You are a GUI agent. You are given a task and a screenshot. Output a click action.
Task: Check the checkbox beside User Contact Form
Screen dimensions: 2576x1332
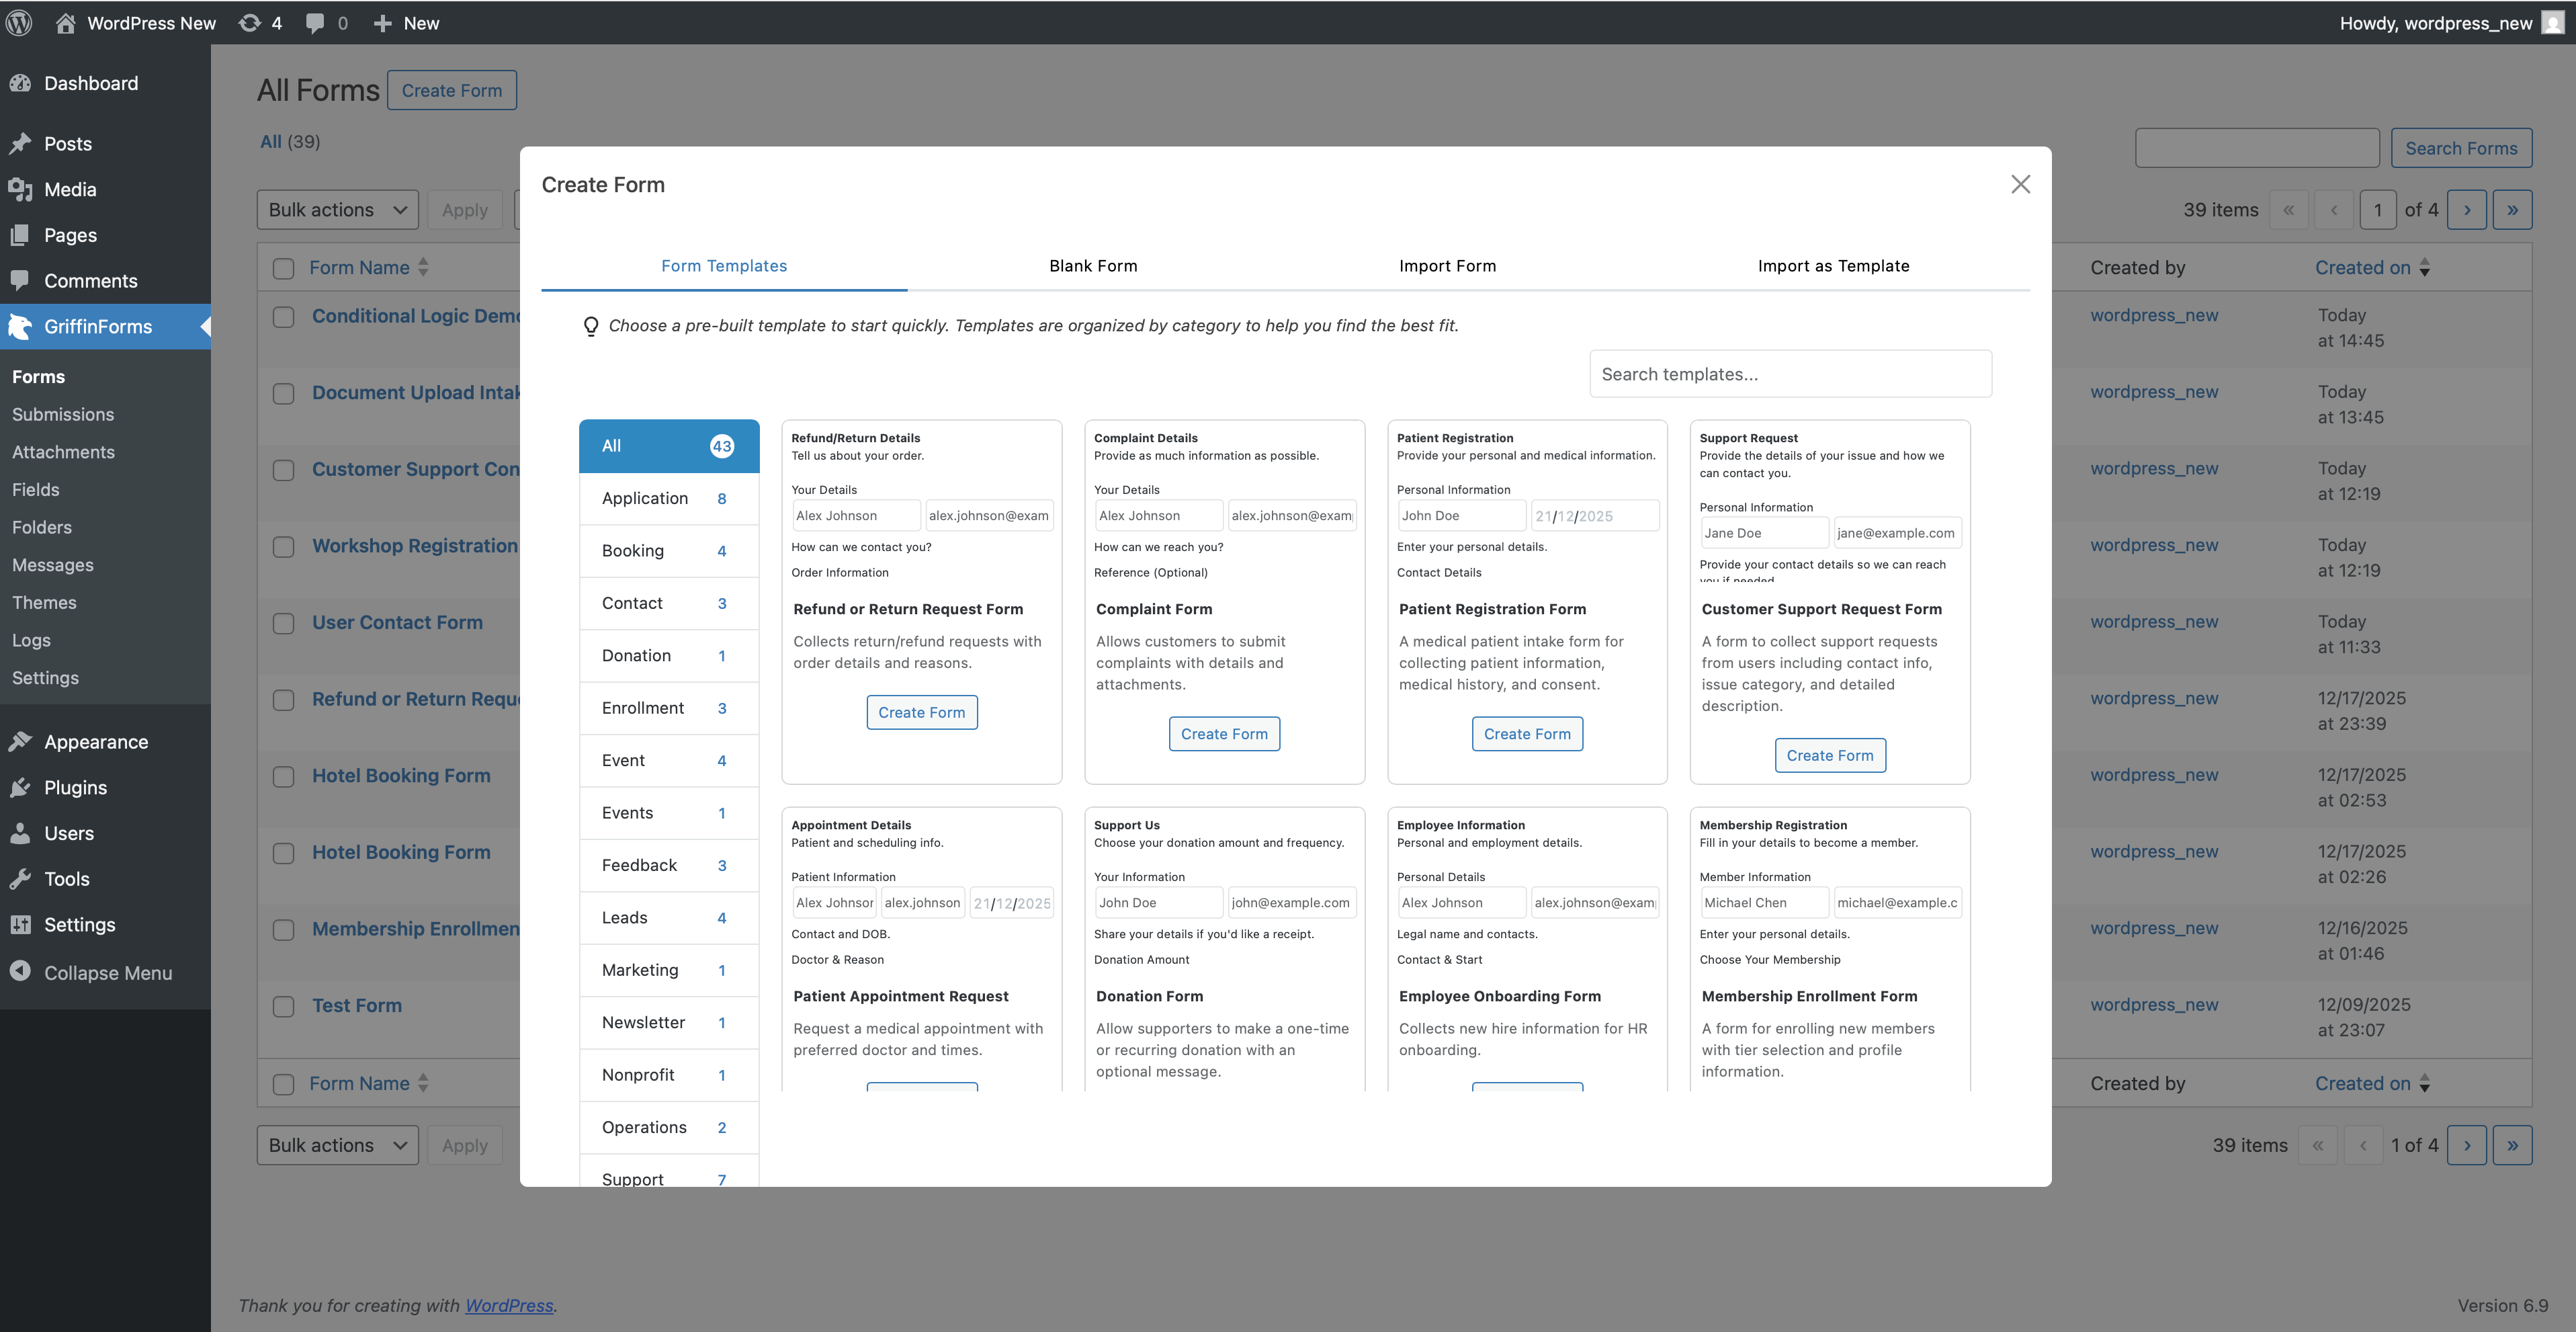click(x=283, y=622)
